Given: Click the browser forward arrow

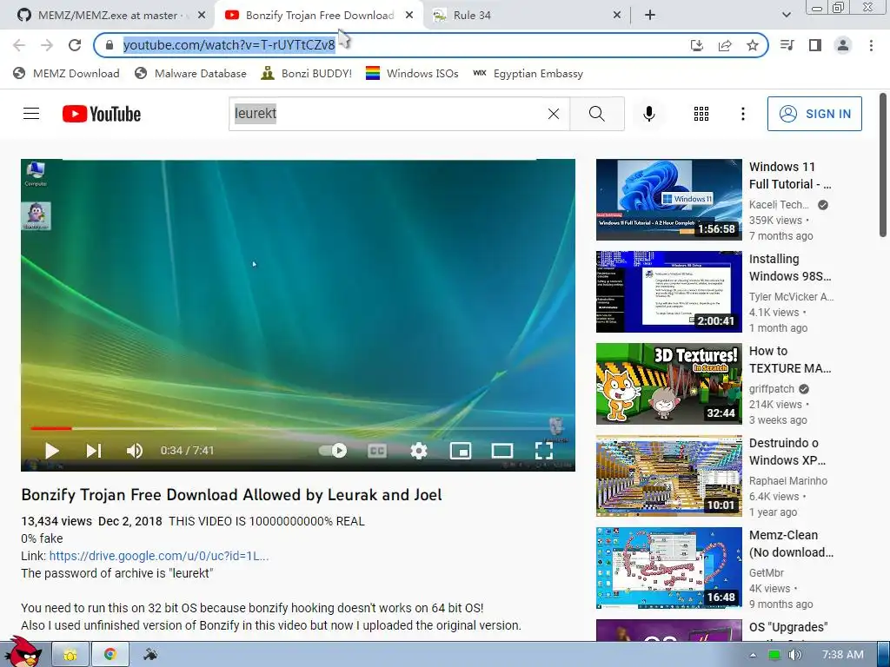Looking at the screenshot, I should coord(47,45).
